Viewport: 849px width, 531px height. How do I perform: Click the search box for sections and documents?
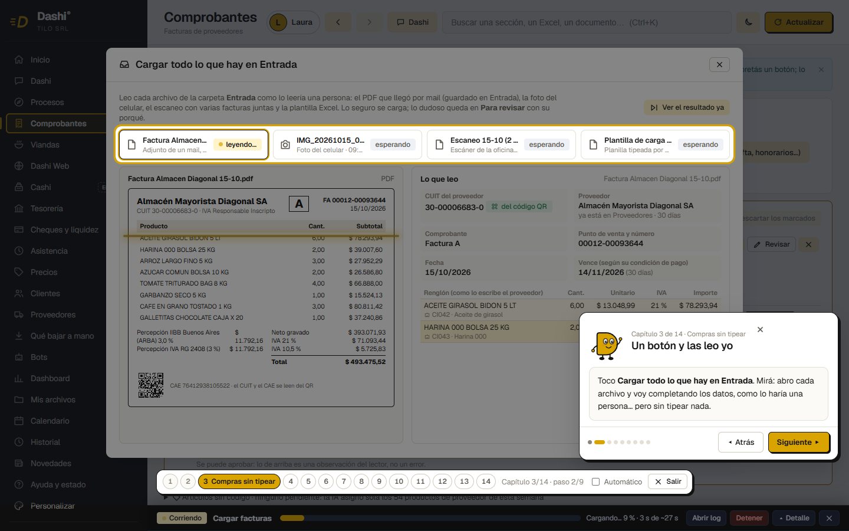pyautogui.click(x=587, y=22)
